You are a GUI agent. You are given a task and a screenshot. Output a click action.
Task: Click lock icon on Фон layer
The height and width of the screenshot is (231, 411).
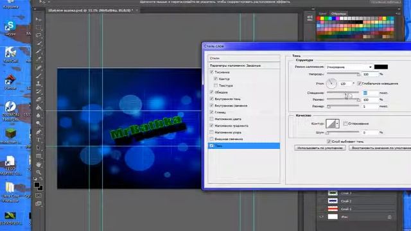(x=390, y=217)
